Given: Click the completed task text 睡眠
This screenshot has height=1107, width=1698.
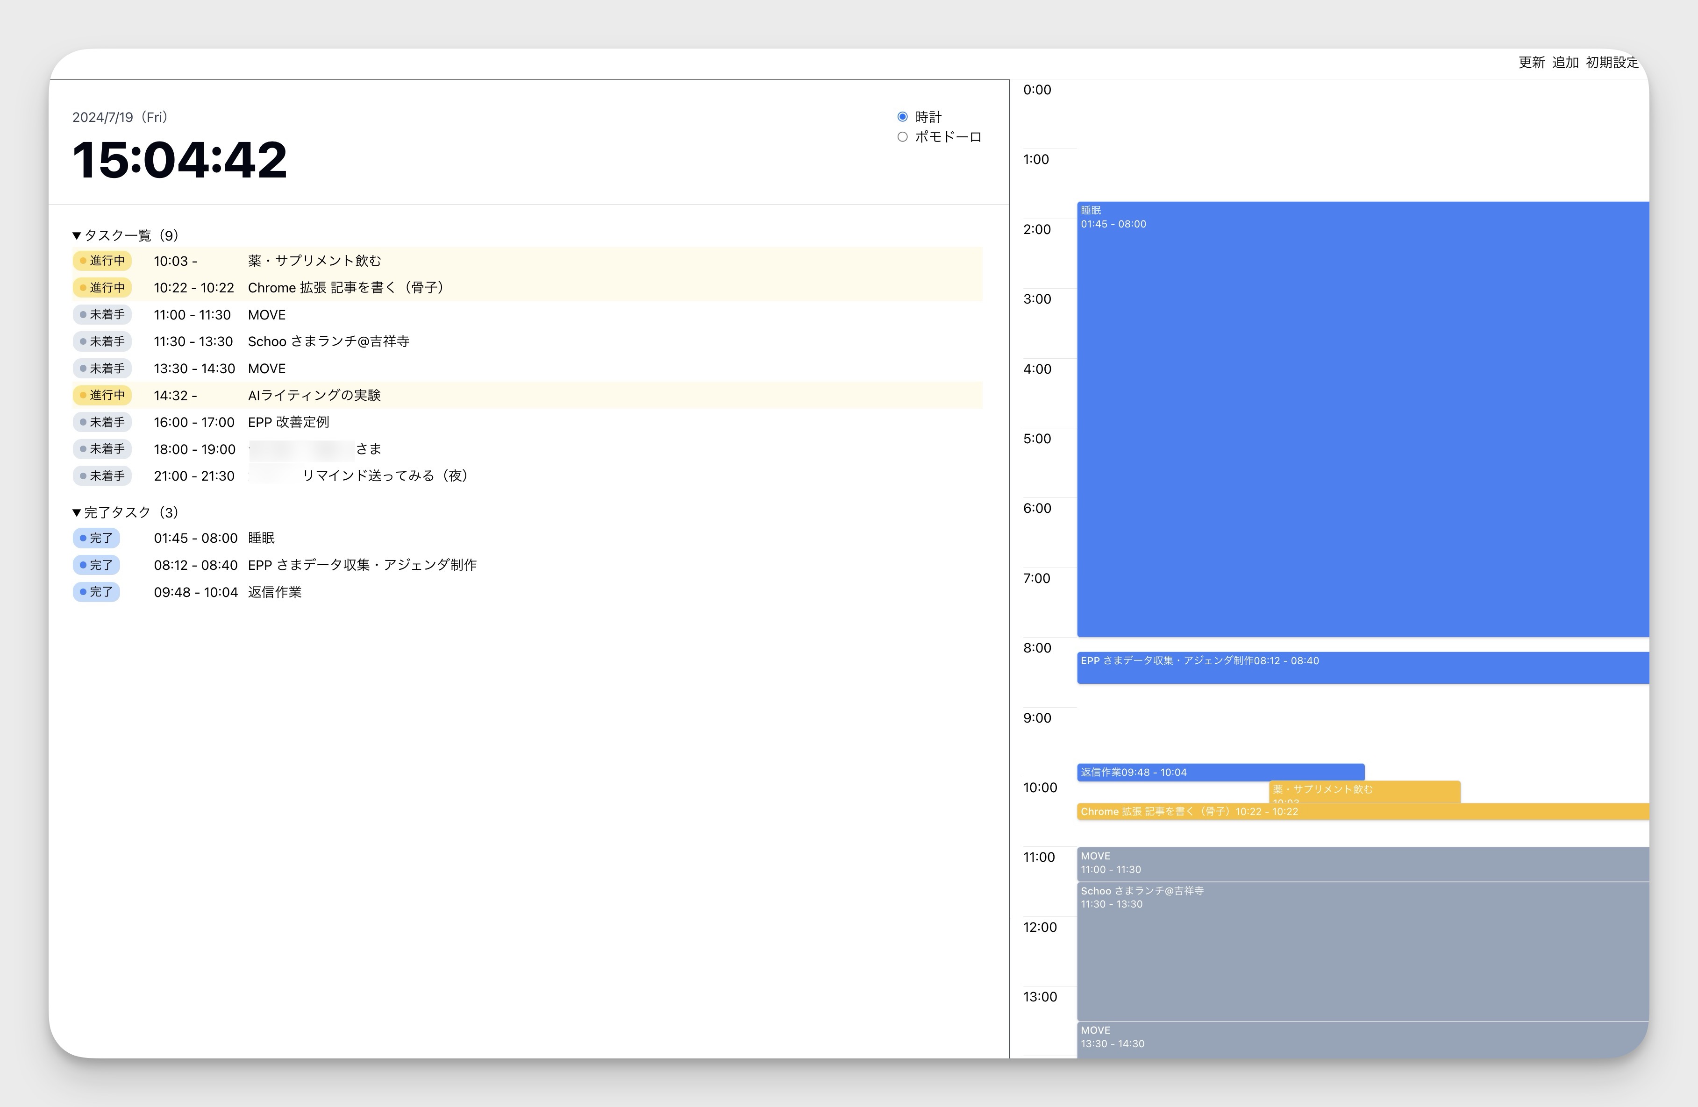Looking at the screenshot, I should (x=261, y=538).
